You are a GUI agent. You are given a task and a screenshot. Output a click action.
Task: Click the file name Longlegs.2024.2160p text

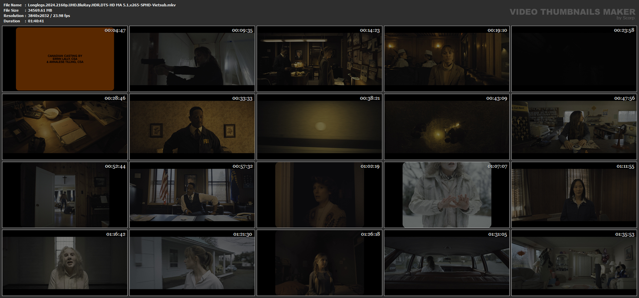102,4
